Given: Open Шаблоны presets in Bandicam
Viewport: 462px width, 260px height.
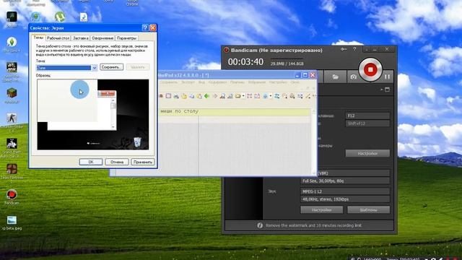Looking at the screenshot, I should point(368,210).
